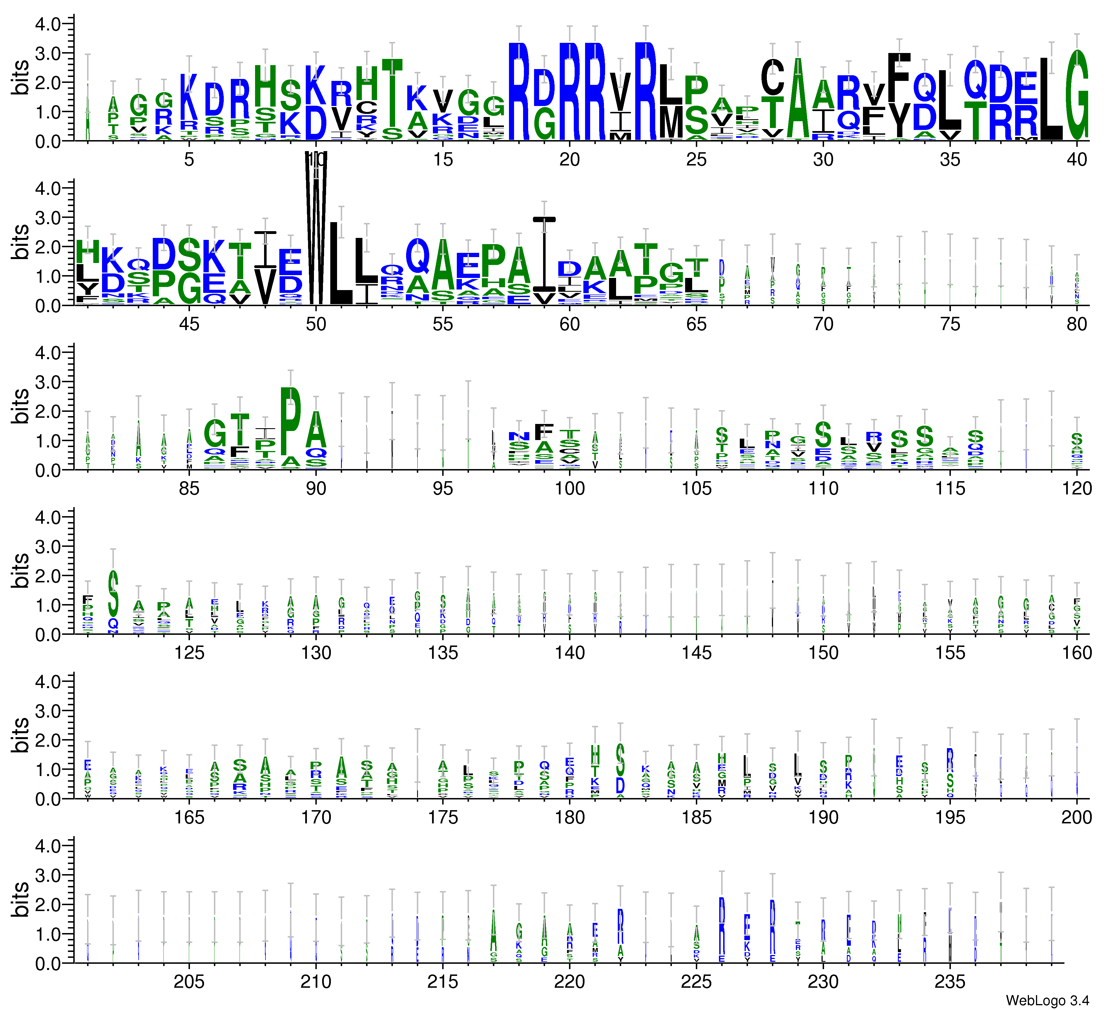Click the large blue R at position 18
Viewport: 1118px width, 1010px height.
click(519, 92)
